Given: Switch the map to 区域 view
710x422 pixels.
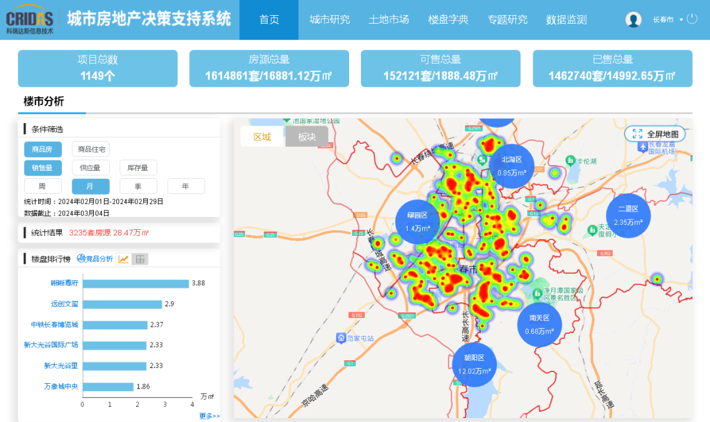Looking at the screenshot, I should click(262, 137).
